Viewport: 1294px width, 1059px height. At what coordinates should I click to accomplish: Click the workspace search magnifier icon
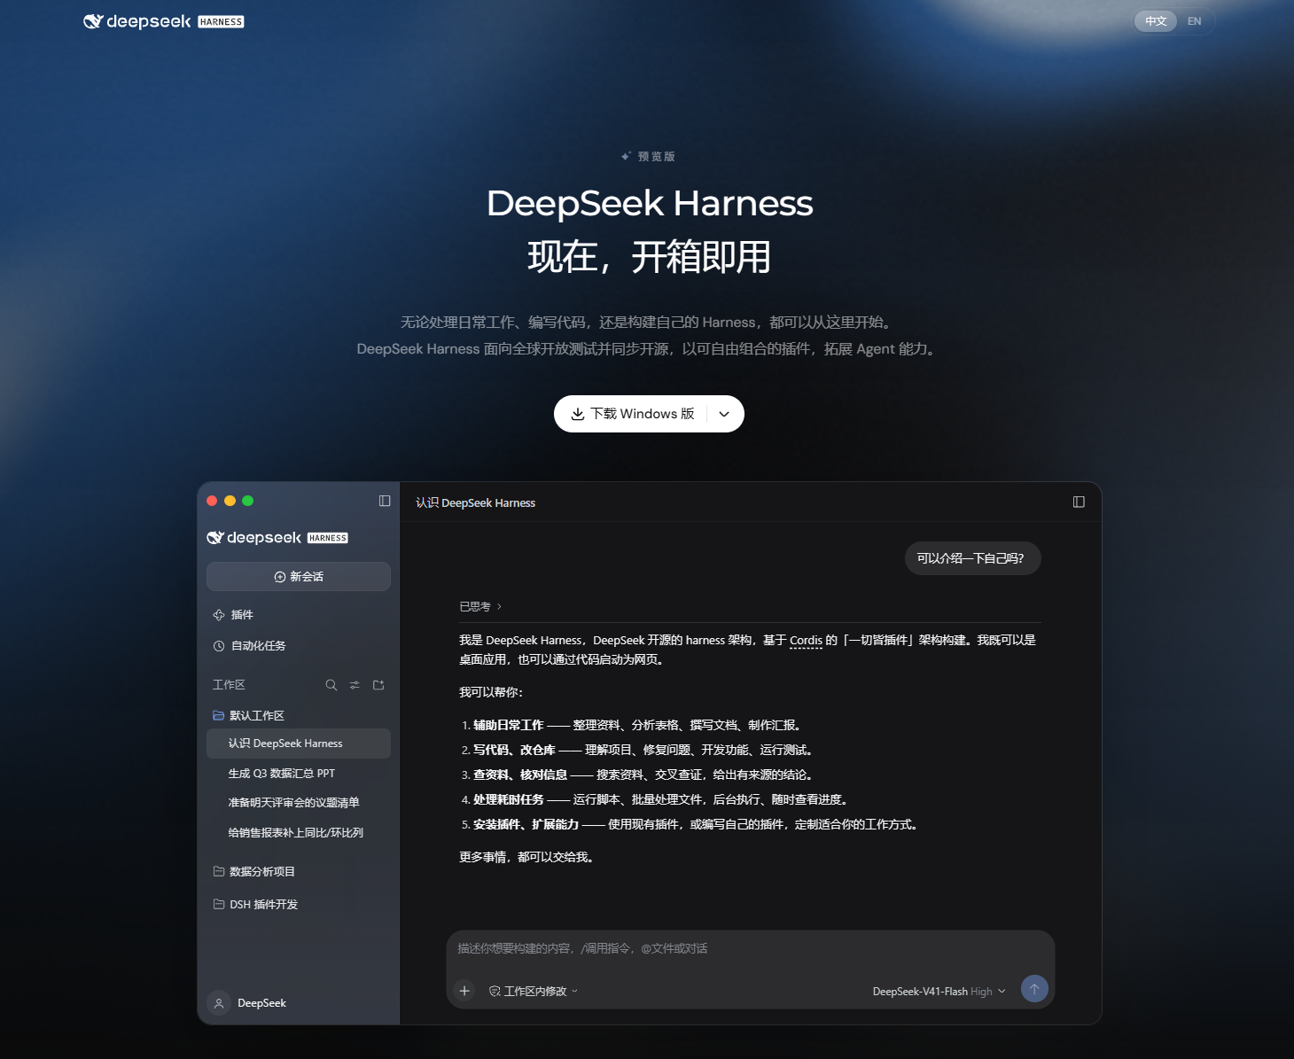click(331, 685)
